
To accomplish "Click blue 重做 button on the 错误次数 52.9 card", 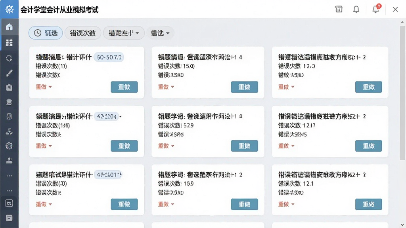I will click(244, 146).
